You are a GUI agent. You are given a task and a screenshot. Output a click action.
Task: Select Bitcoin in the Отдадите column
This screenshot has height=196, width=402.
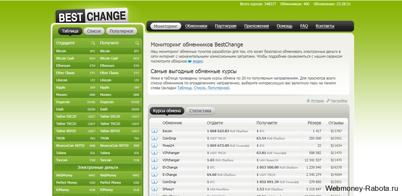(x=76, y=51)
